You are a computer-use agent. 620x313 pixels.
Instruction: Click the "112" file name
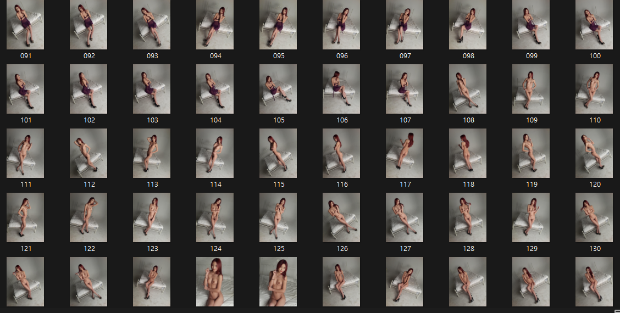click(x=89, y=184)
